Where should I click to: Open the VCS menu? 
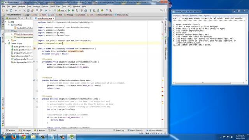click(x=70, y=6)
